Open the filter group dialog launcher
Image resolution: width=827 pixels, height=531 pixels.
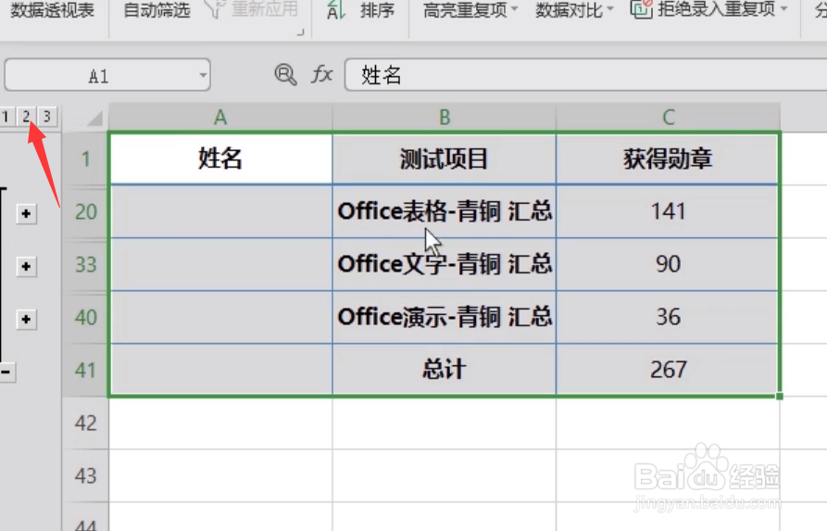(x=301, y=32)
